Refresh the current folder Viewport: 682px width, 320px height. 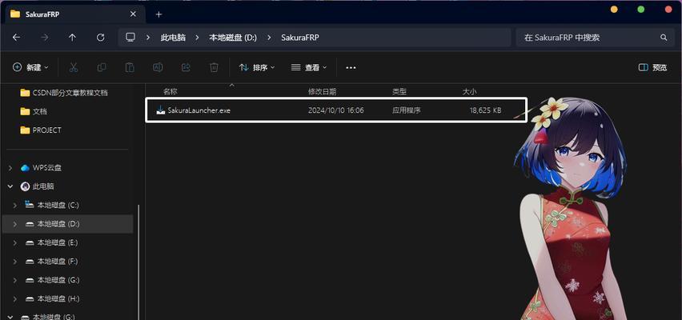coord(101,38)
